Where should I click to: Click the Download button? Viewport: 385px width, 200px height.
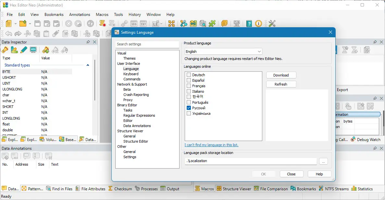281,75
